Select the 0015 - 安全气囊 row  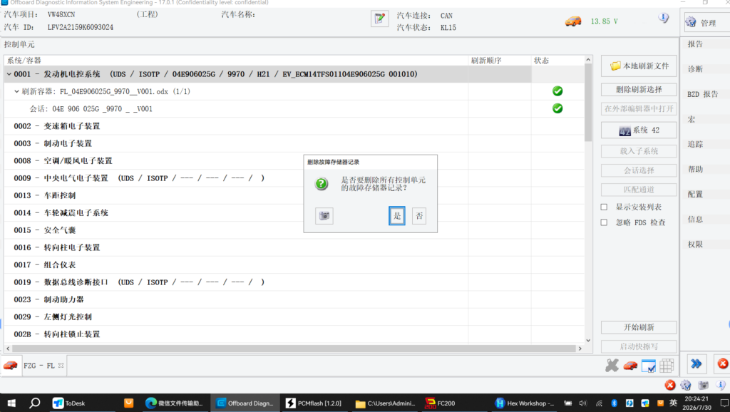(x=294, y=230)
